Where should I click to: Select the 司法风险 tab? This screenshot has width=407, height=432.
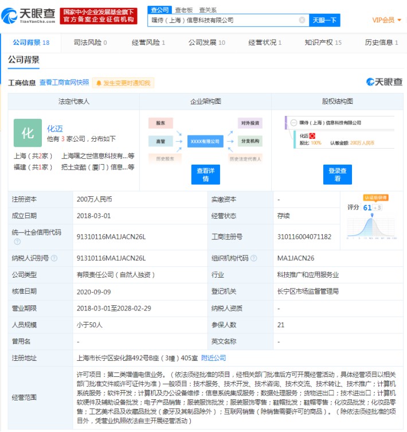tap(91, 42)
